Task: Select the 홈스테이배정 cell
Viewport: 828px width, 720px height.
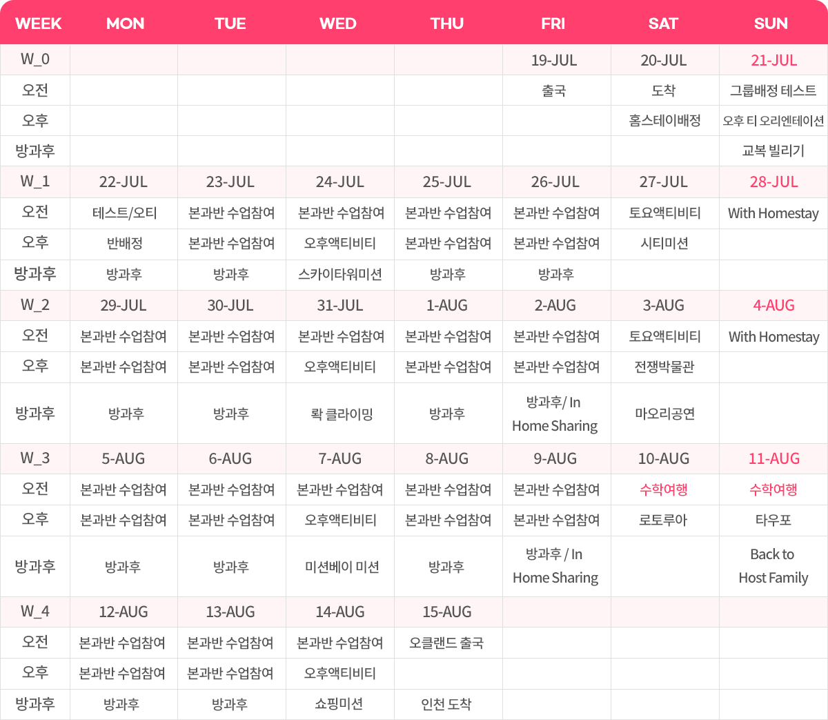Action: point(664,121)
